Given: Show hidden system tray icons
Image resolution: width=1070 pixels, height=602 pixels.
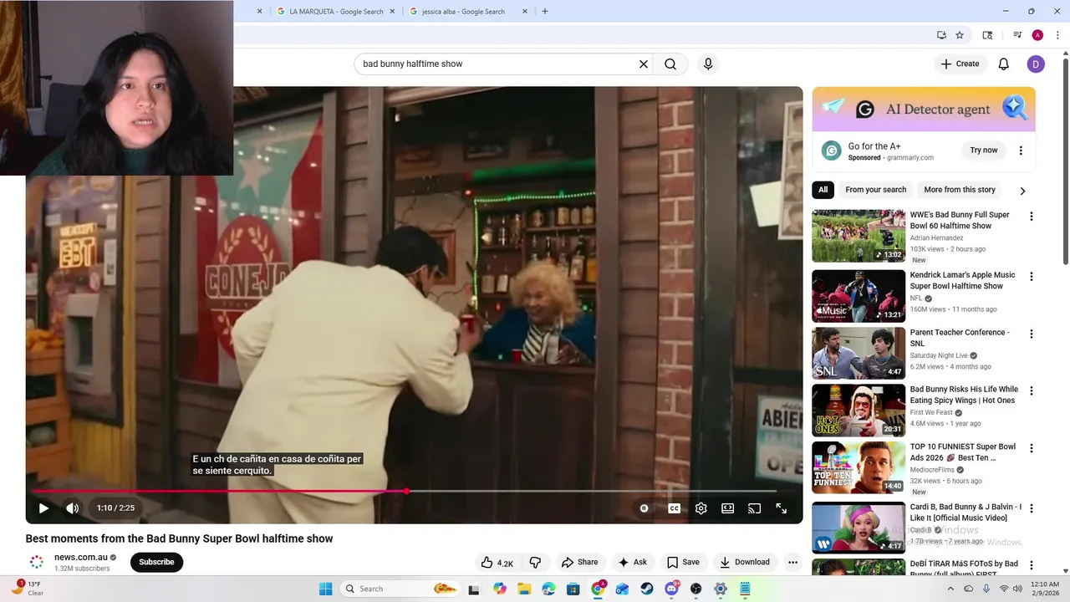Looking at the screenshot, I should [x=950, y=589].
